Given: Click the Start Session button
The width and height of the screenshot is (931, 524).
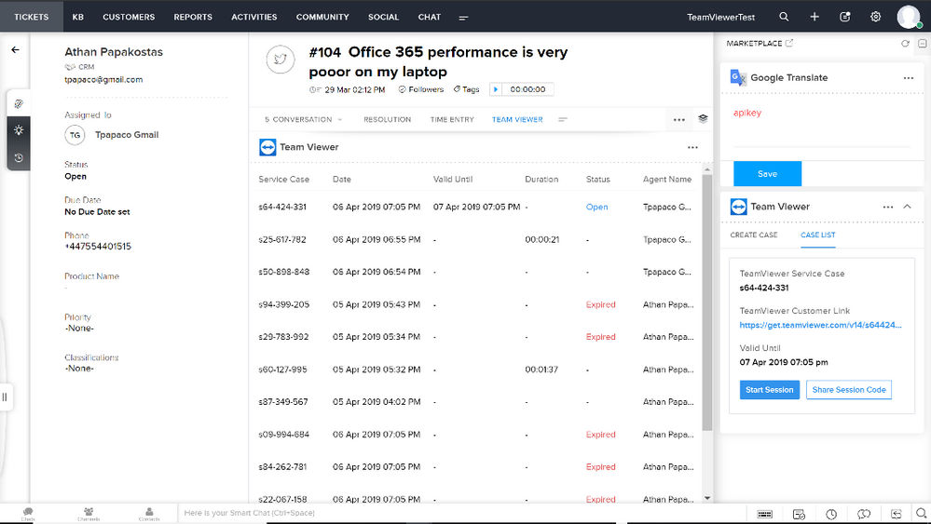Looking at the screenshot, I should [770, 389].
